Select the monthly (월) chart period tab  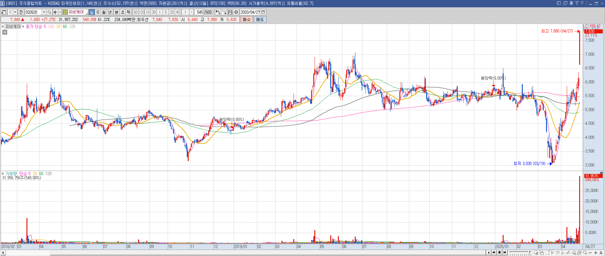104,12
